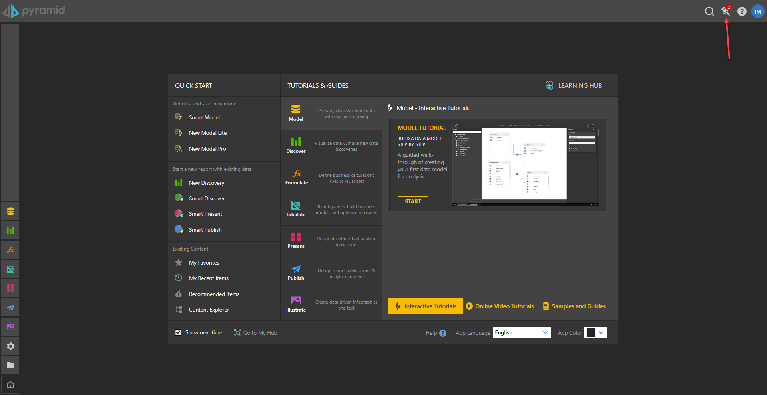
Task: Open the help question mark icon in header
Action: 742,12
